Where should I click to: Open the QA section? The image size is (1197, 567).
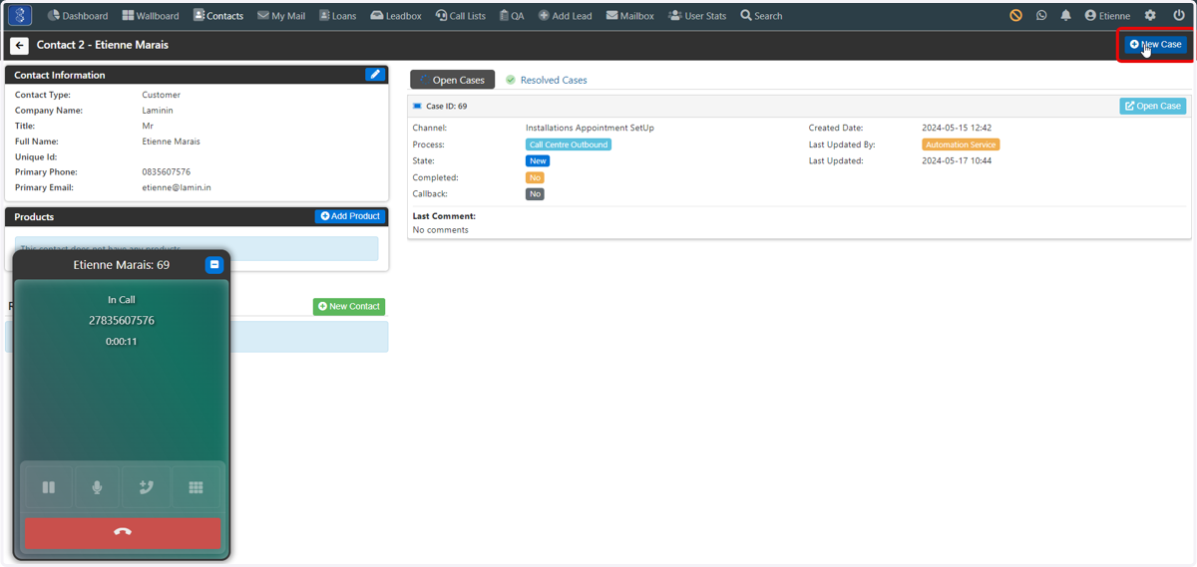512,16
